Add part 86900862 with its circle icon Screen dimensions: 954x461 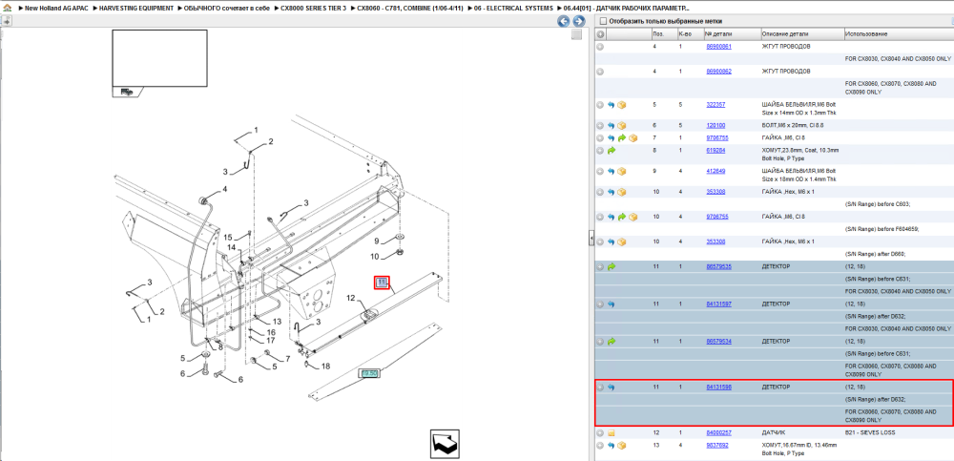600,72
